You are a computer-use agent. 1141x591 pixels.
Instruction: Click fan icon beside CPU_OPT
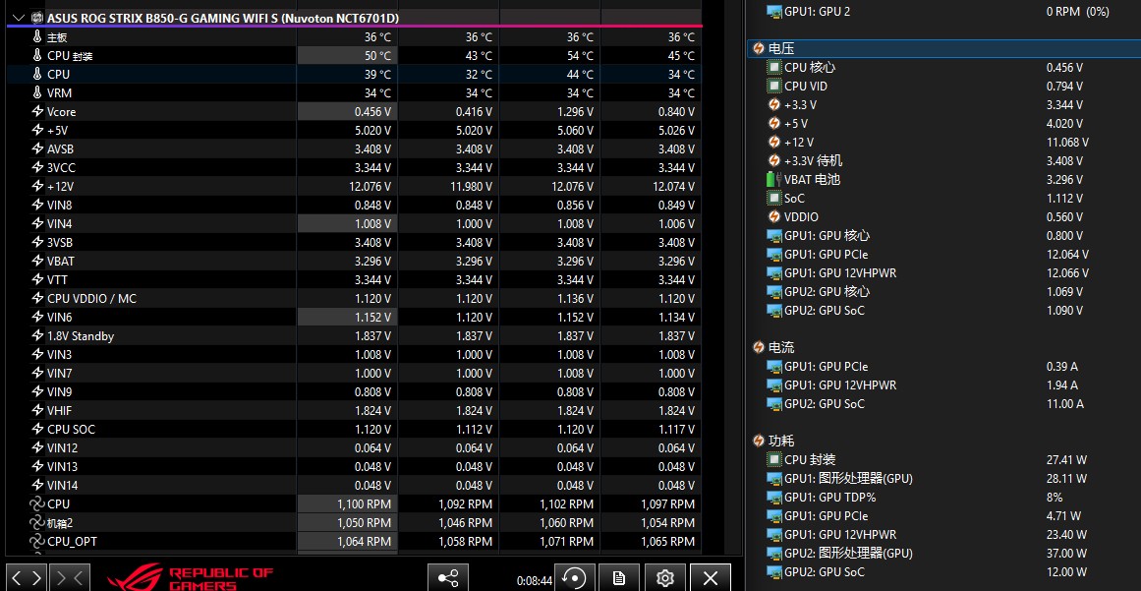tap(37, 541)
